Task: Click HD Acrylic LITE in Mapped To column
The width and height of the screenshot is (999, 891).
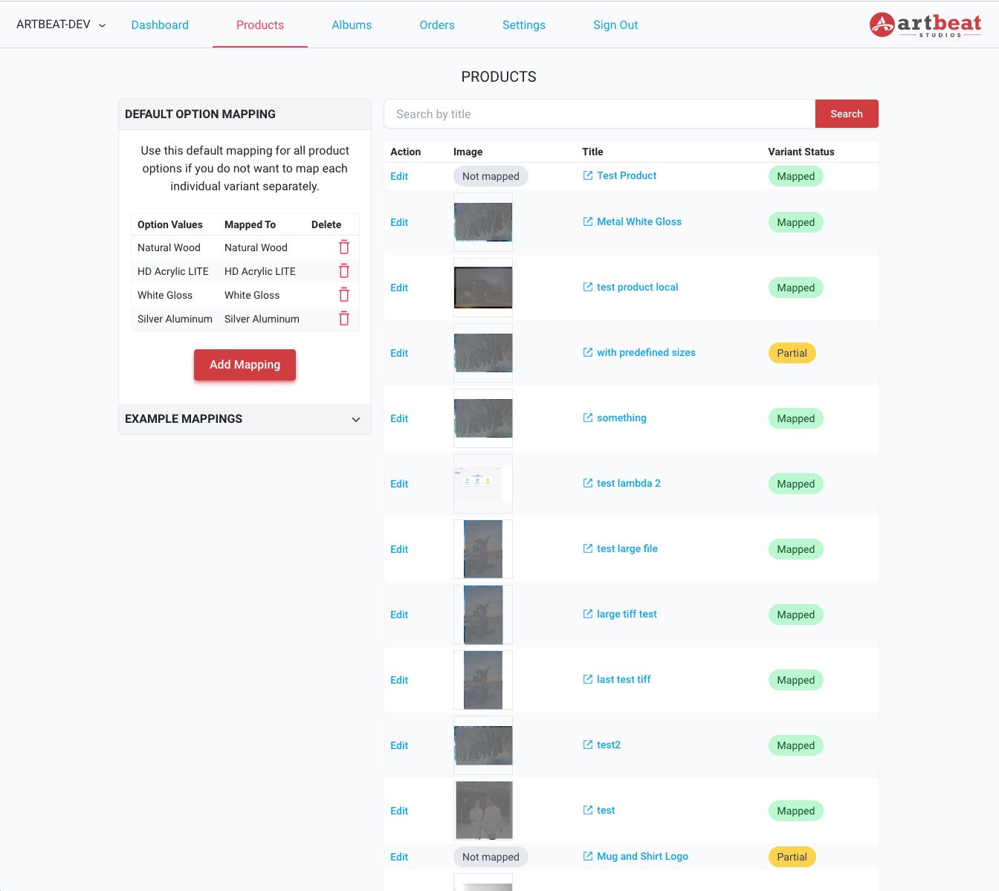Action: (x=260, y=271)
